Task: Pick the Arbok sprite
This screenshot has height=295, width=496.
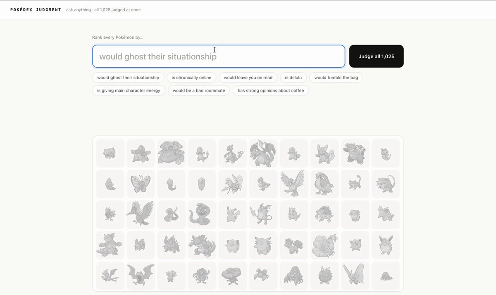Action: coord(202,215)
